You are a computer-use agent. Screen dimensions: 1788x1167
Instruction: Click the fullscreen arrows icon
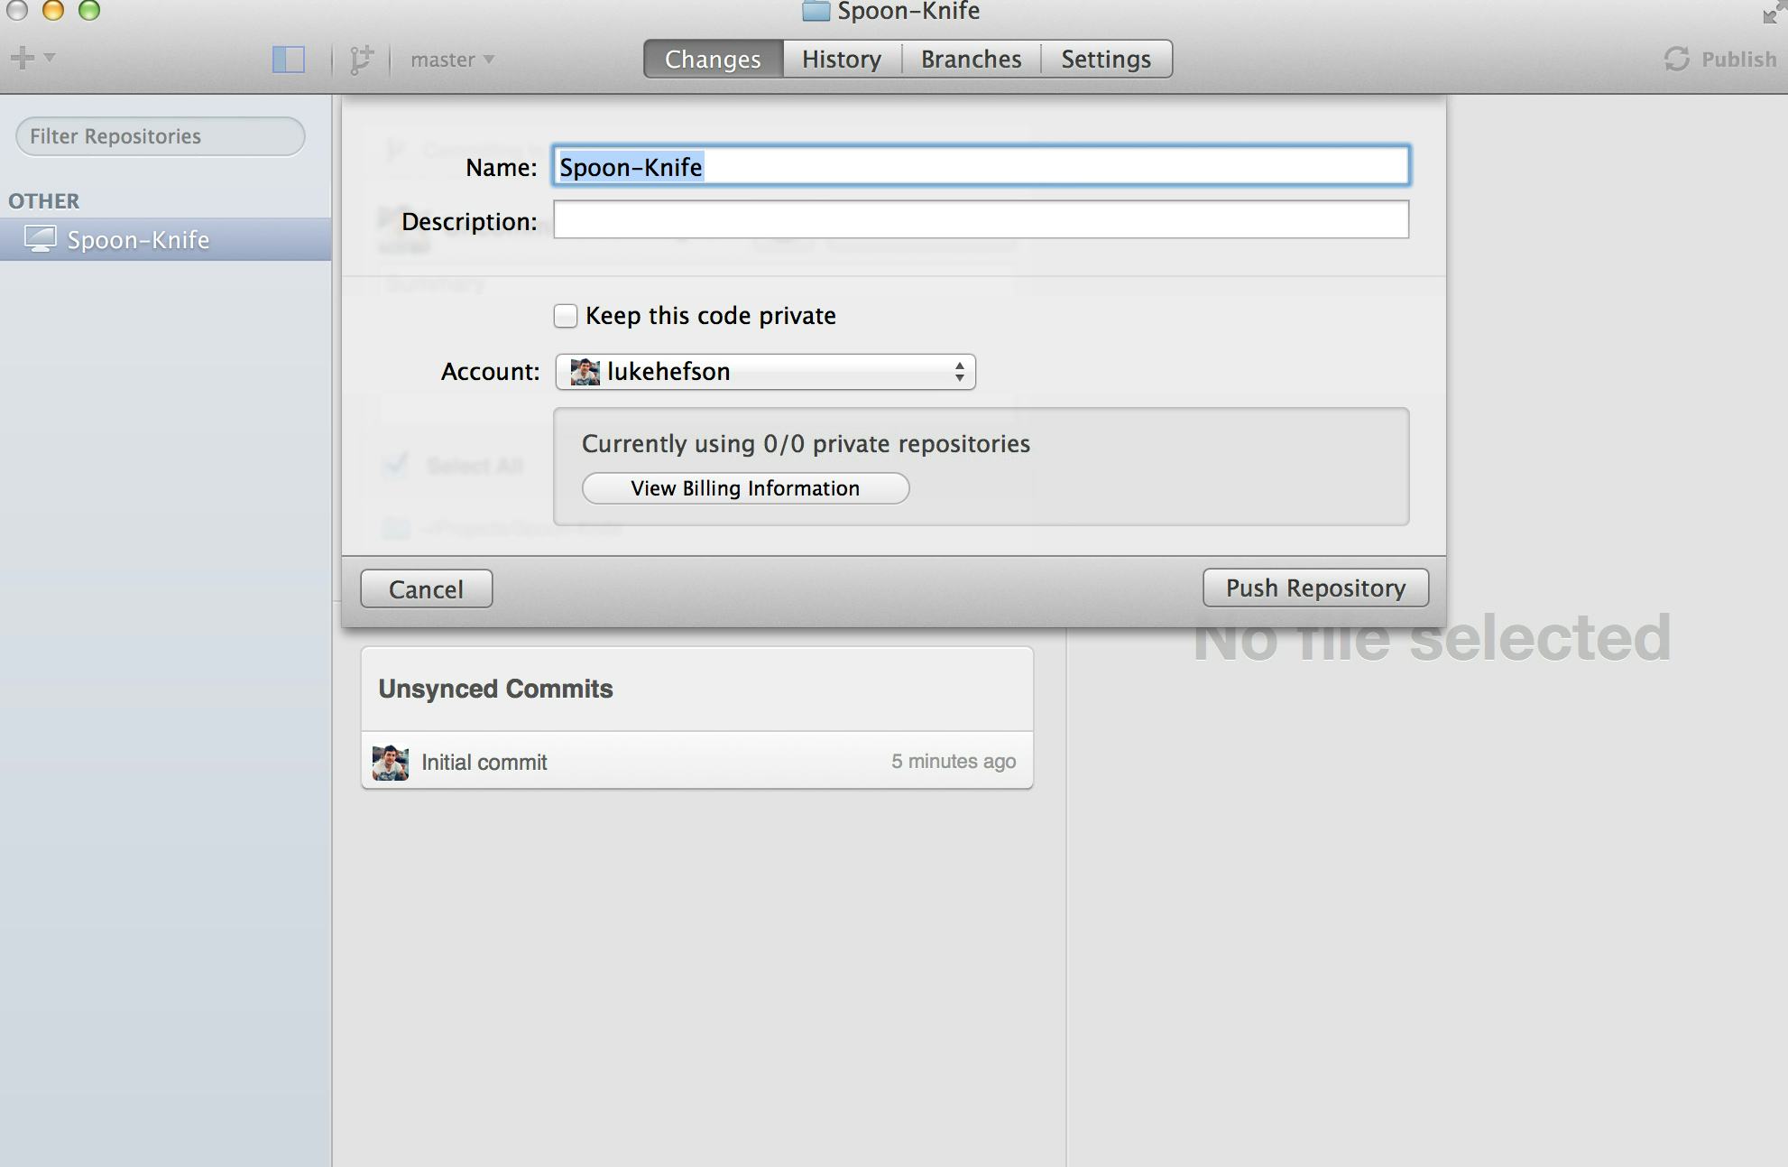pos(1772,13)
